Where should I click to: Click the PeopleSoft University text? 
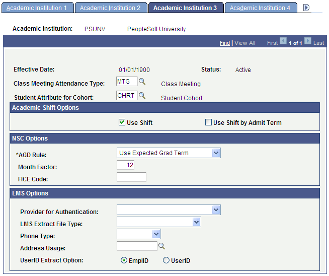pyautogui.click(x=156, y=29)
